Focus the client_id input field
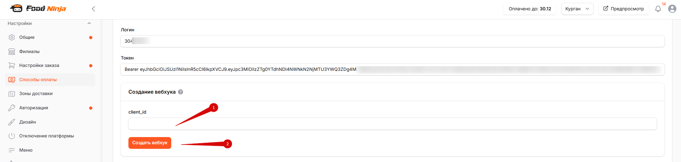The image size is (681, 162). pos(392,124)
